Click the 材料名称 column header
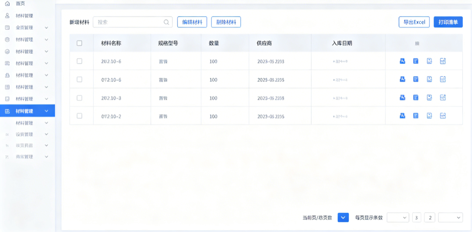This screenshot has height=232, width=472. 111,43
